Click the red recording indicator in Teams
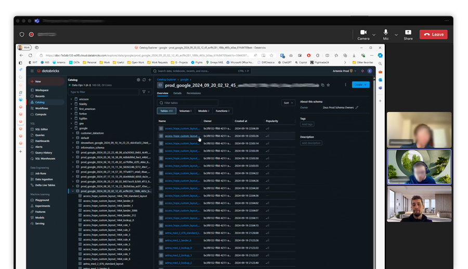The width and height of the screenshot is (468, 269). pyautogui.click(x=31, y=35)
